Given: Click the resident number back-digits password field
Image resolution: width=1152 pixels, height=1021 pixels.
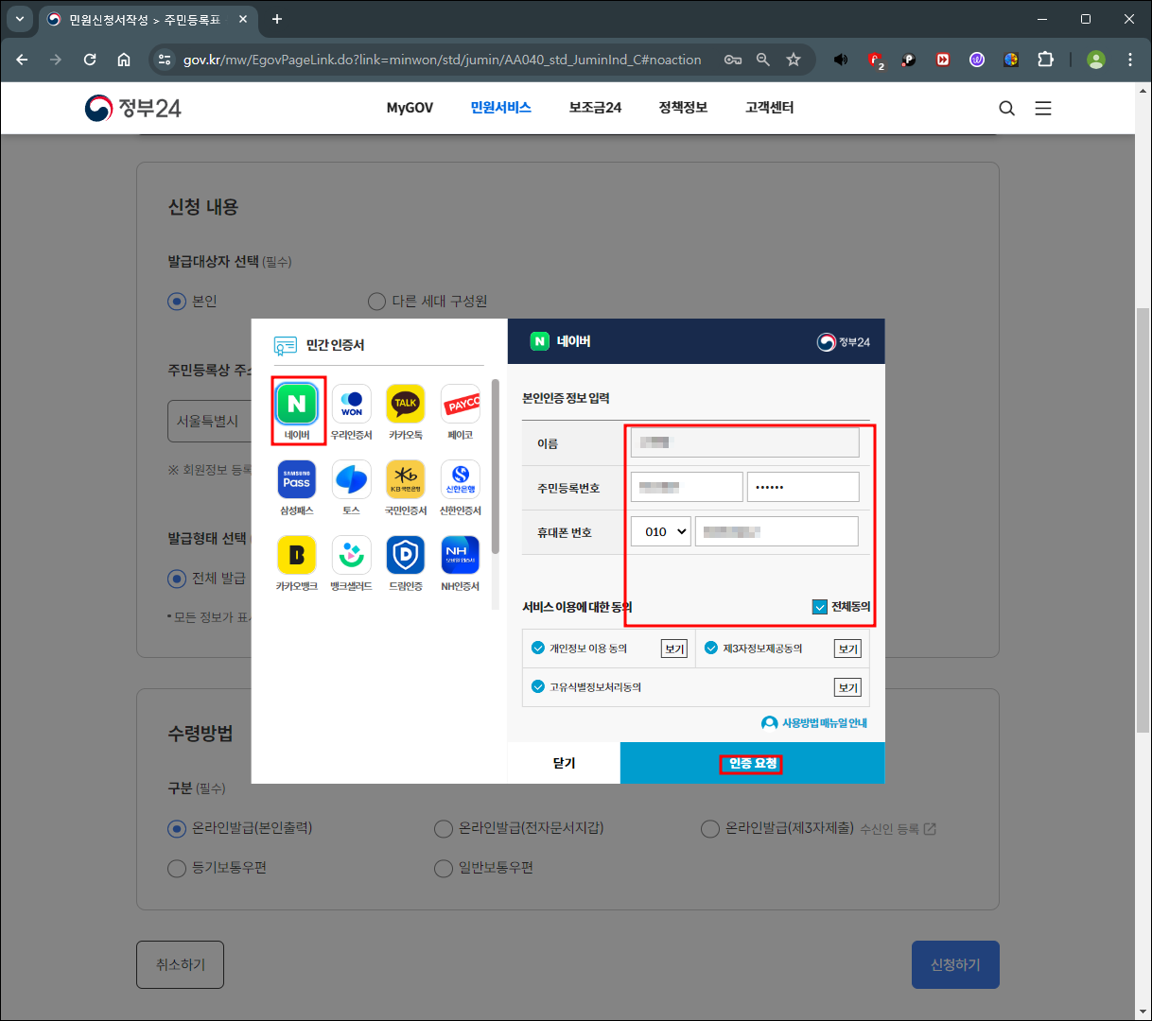Looking at the screenshot, I should click(x=803, y=487).
